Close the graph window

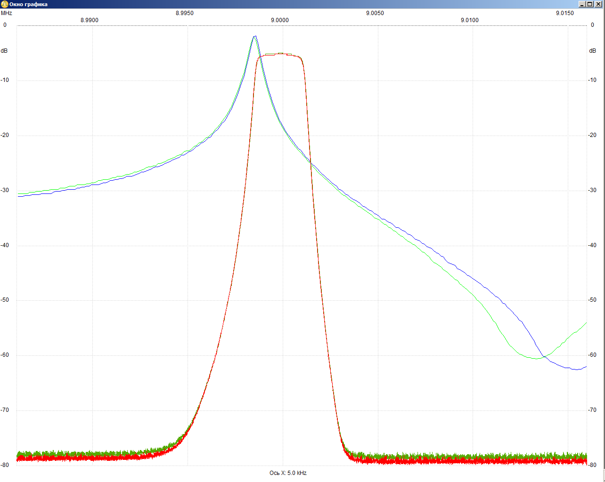pos(598,4)
